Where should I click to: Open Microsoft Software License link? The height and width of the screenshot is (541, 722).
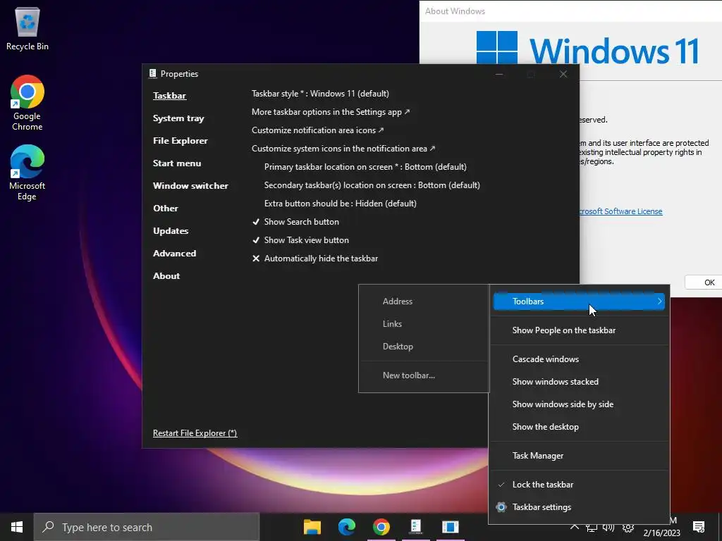point(620,211)
